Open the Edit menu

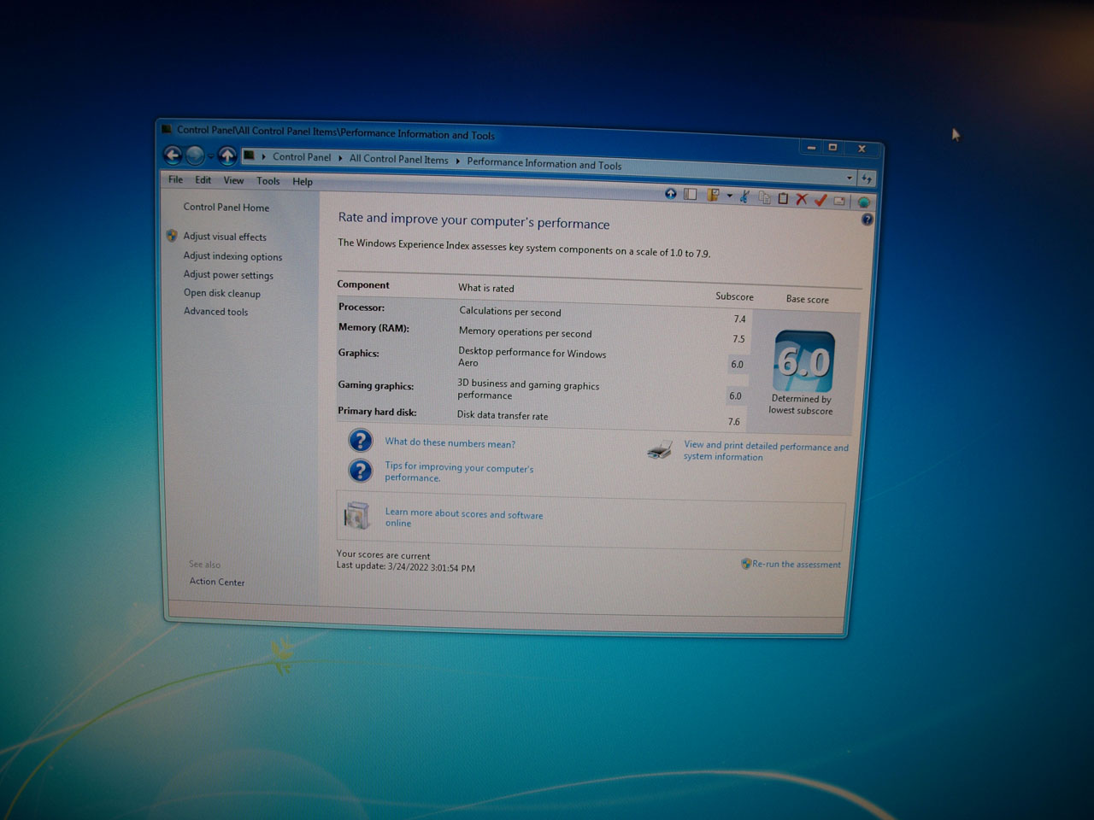coord(203,180)
